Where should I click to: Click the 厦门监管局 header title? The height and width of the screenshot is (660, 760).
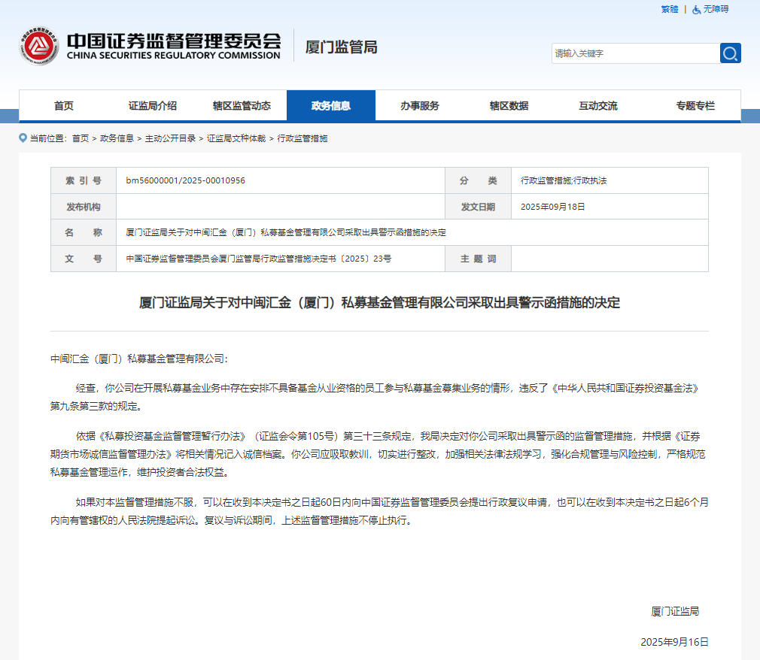(x=341, y=47)
